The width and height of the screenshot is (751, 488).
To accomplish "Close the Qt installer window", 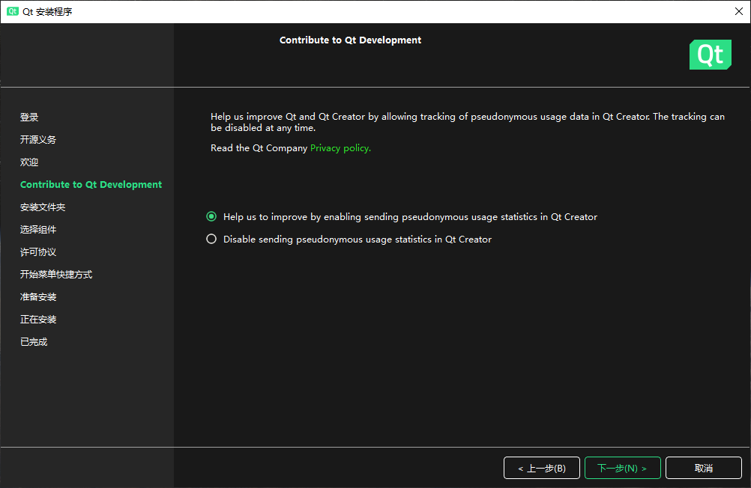I will pos(738,11).
